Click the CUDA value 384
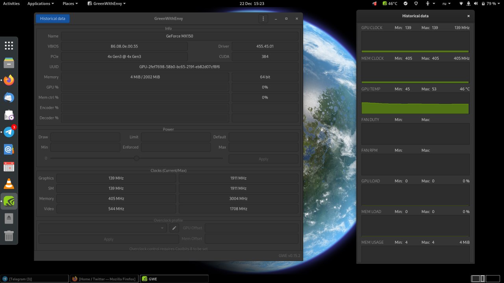This screenshot has width=504, height=283. [265, 57]
